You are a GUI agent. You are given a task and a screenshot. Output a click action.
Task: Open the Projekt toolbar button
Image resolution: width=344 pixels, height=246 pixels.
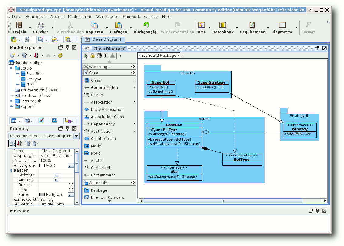tap(19, 27)
